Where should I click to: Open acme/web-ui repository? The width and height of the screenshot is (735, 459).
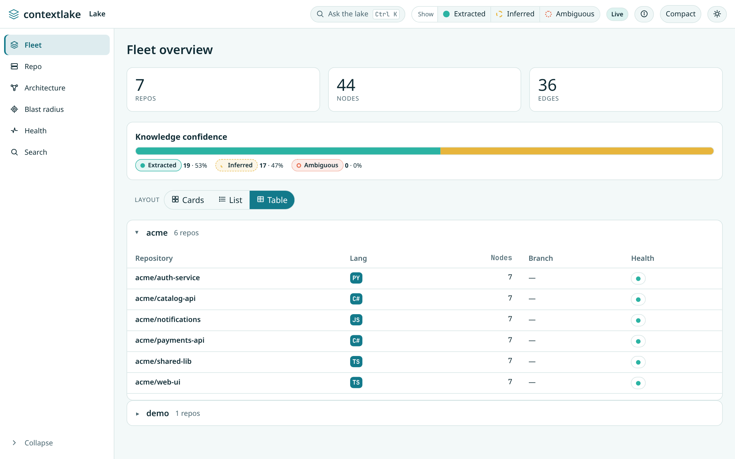click(158, 382)
